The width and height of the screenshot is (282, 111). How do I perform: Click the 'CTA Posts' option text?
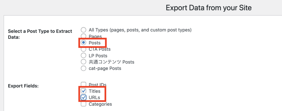[x=99, y=49]
